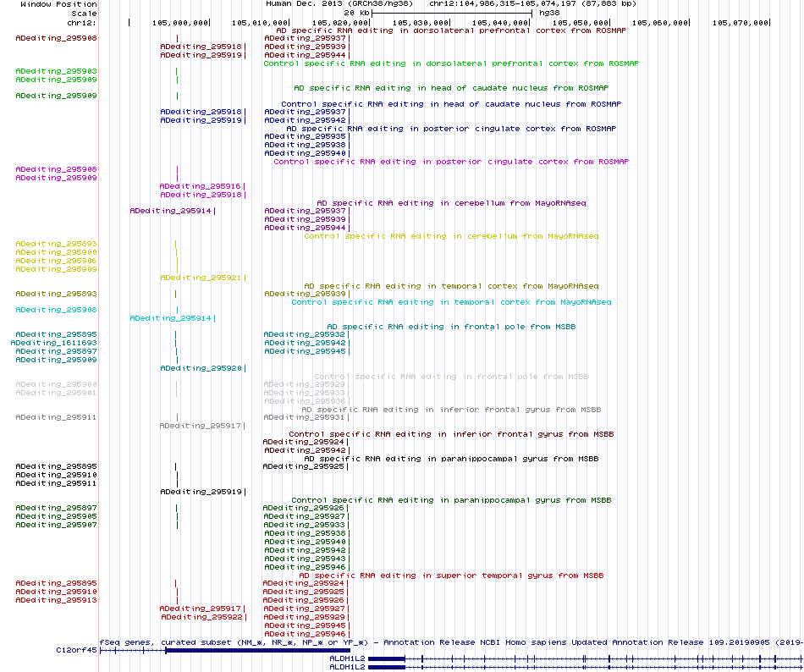Select red ADediting_295913 label
The width and height of the screenshot is (804, 672).
click(56, 600)
